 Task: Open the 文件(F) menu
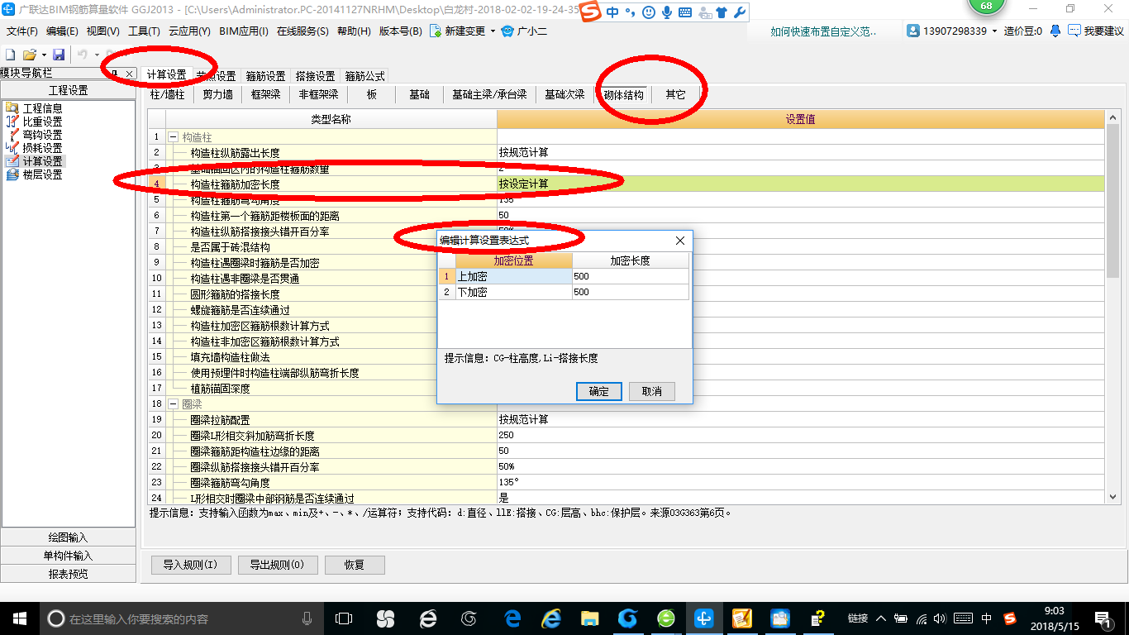click(x=22, y=31)
